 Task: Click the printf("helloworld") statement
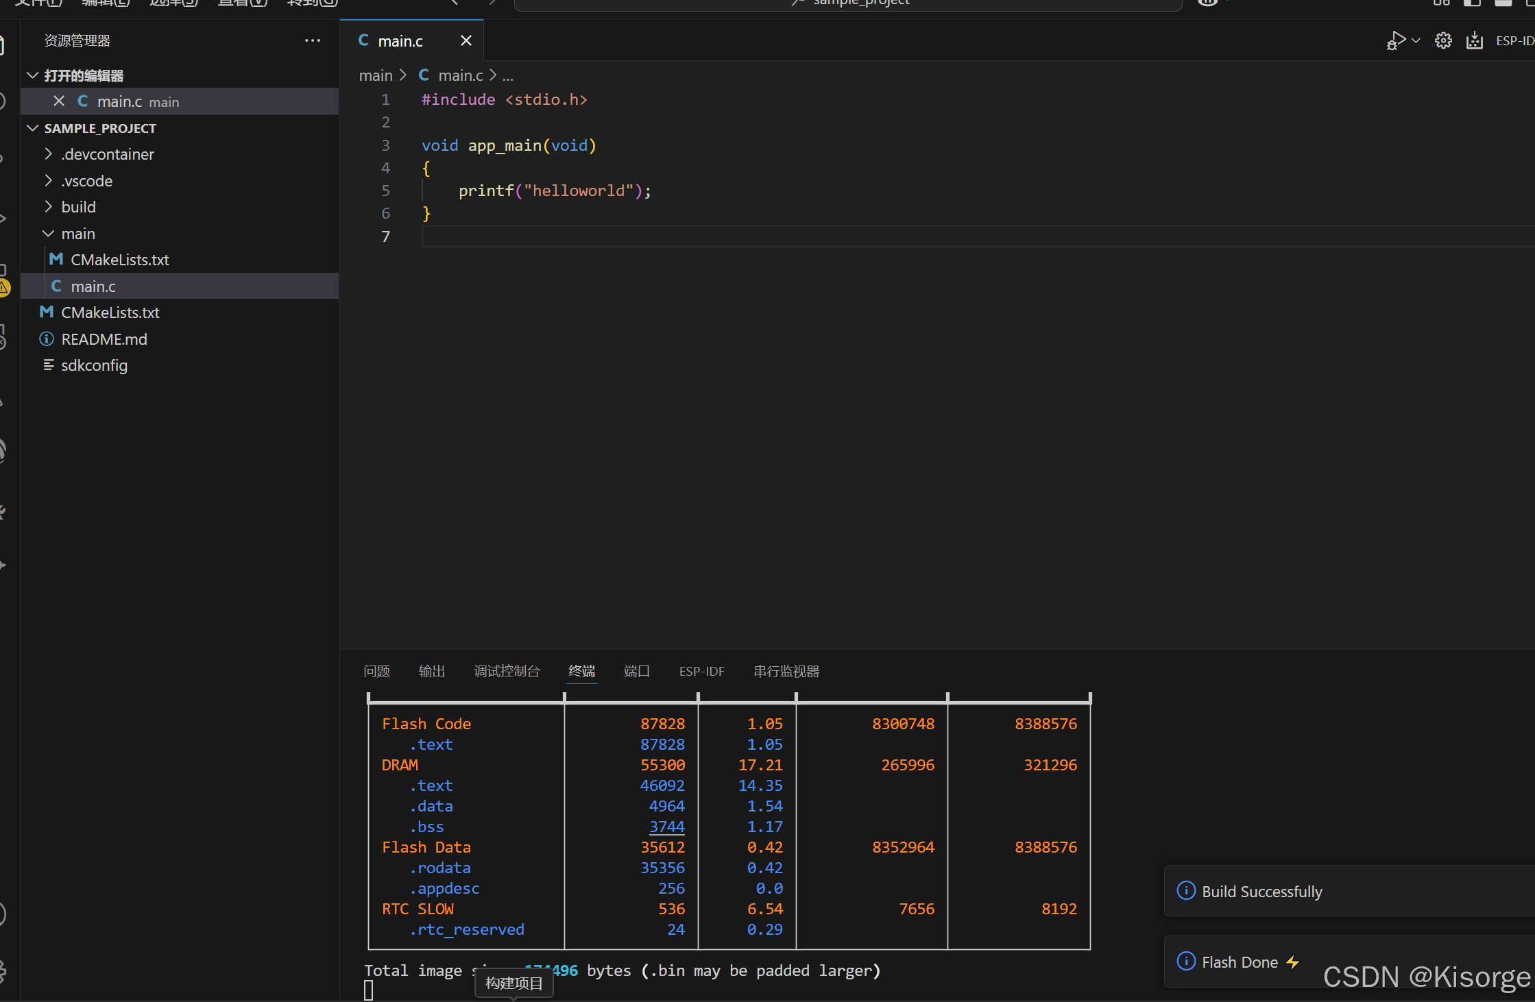tap(555, 191)
